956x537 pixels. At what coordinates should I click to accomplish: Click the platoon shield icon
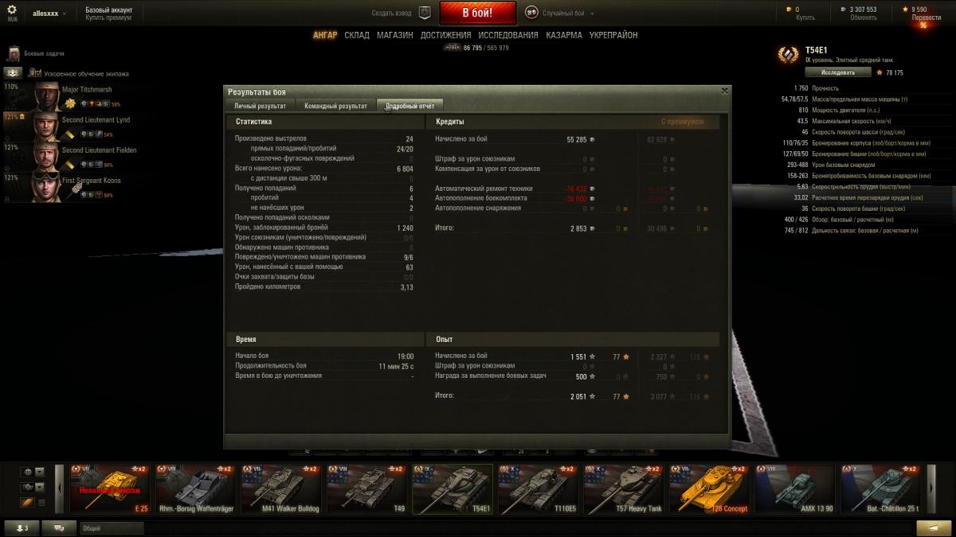tap(425, 13)
